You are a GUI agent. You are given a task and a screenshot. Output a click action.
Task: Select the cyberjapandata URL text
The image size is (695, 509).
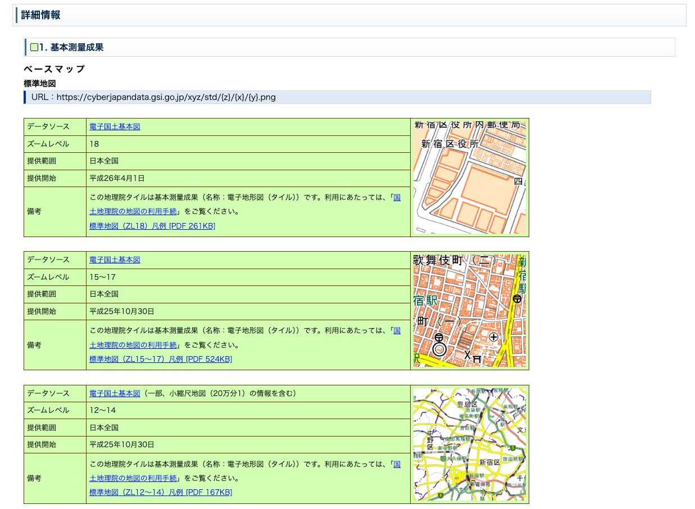[166, 97]
